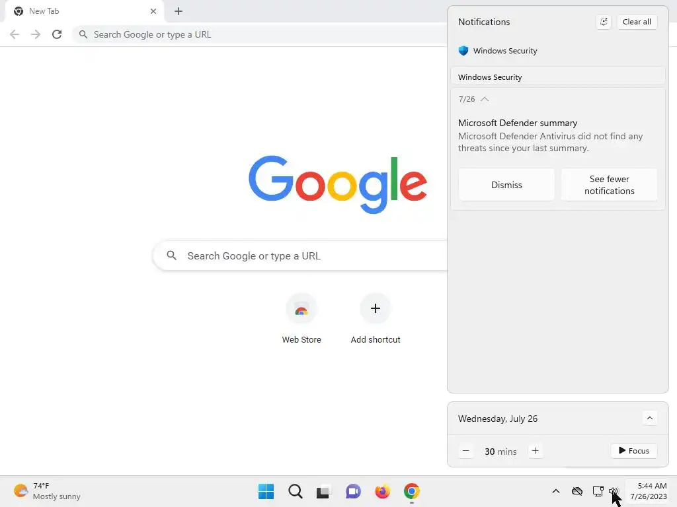Click the Chrome taskbar icon

point(412,491)
